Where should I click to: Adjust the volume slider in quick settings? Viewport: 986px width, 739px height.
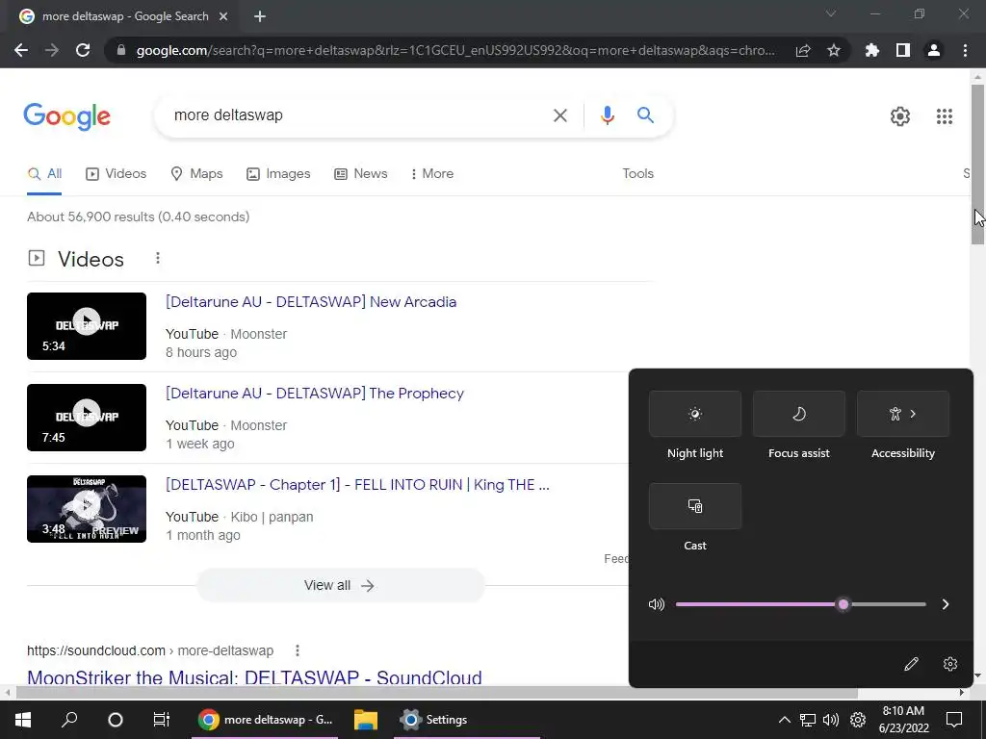coord(800,604)
